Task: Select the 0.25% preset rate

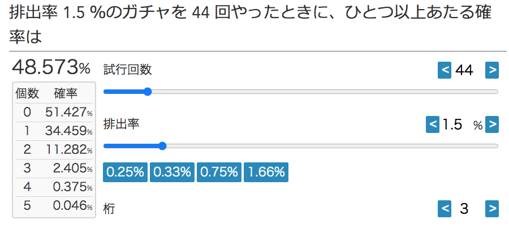Action: (x=125, y=172)
